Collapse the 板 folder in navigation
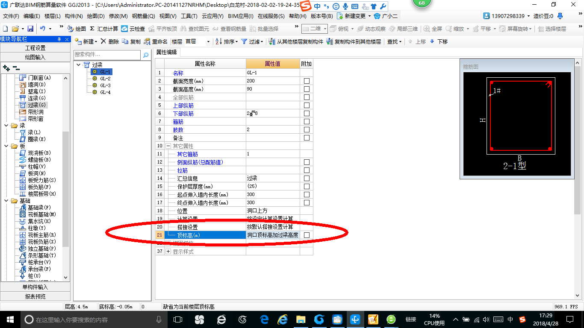Screen dimensions: 584x328 tap(6, 146)
